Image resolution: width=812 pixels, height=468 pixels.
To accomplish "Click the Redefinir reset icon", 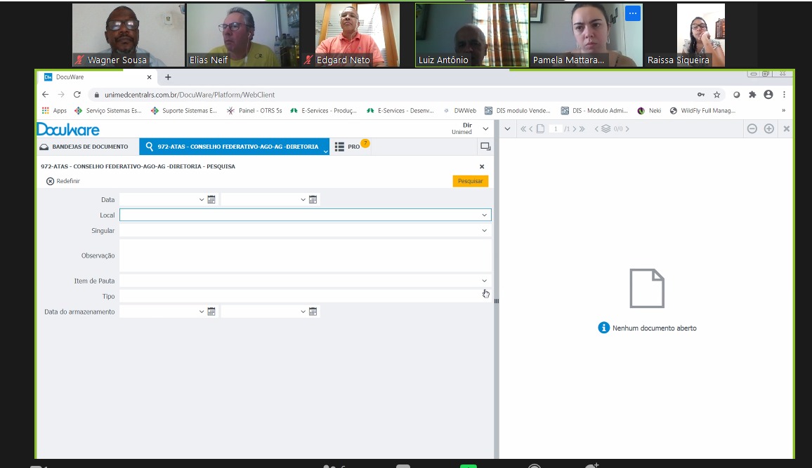I will [x=50, y=181].
